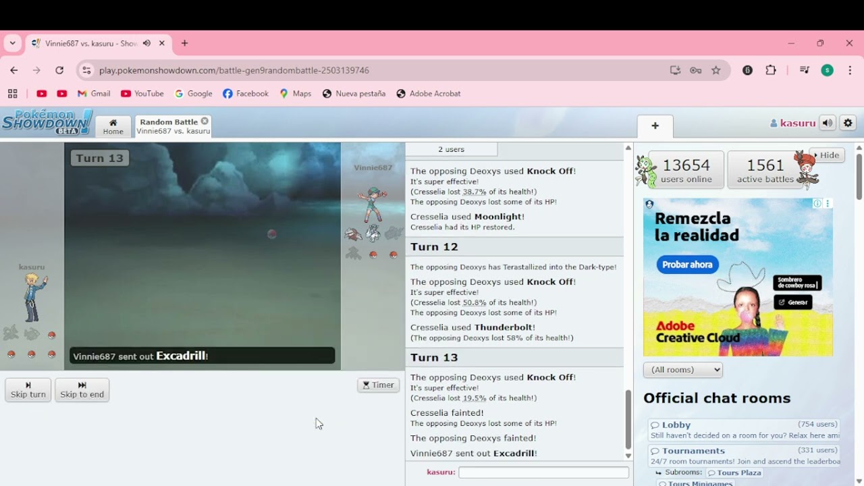The height and width of the screenshot is (486, 864).
Task: Switch to the Home tab
Action: [113, 127]
